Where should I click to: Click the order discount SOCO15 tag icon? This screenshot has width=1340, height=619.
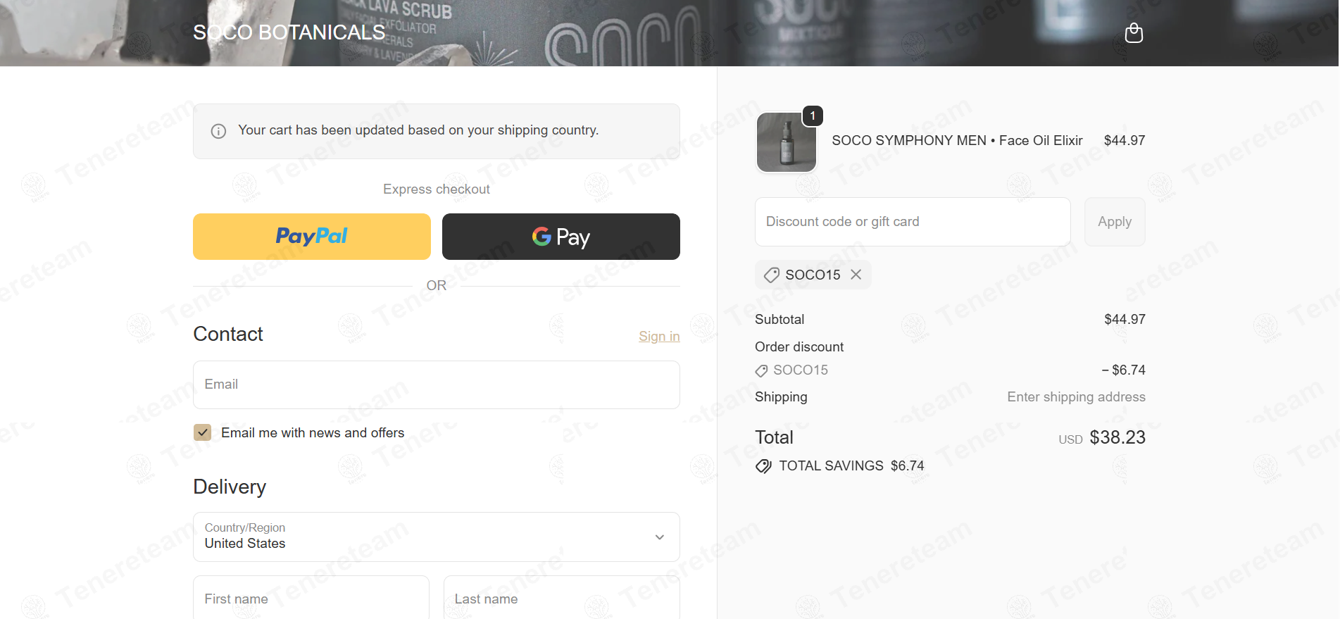[x=761, y=370]
